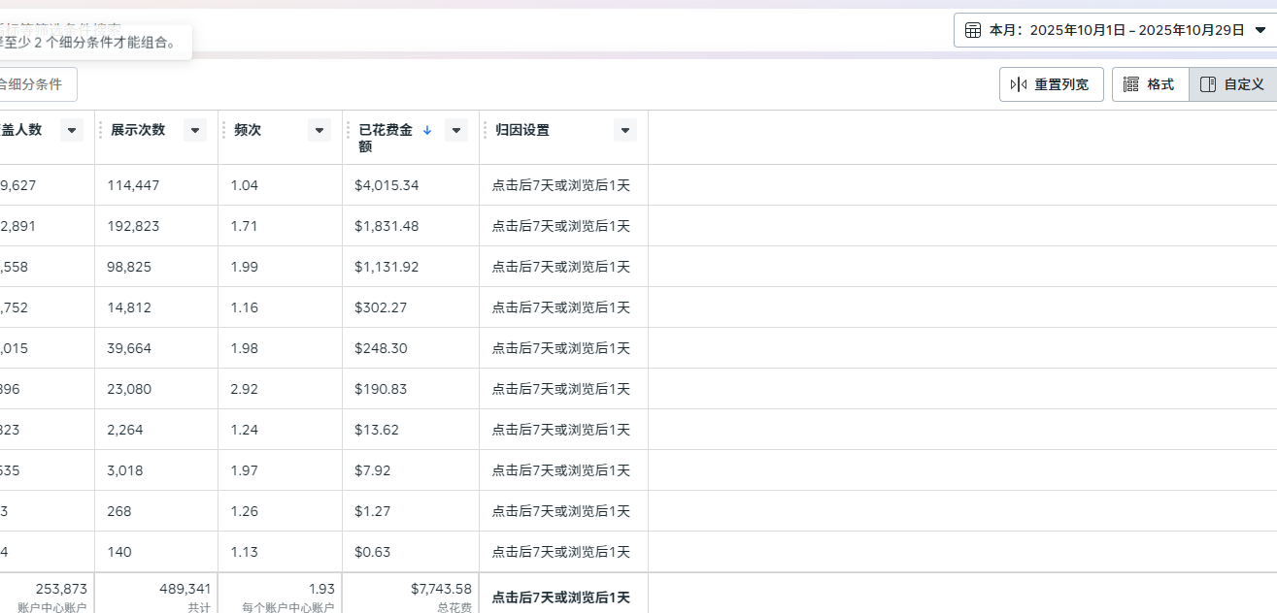Open the 归因设置 column dropdown arrow

pyautogui.click(x=625, y=130)
